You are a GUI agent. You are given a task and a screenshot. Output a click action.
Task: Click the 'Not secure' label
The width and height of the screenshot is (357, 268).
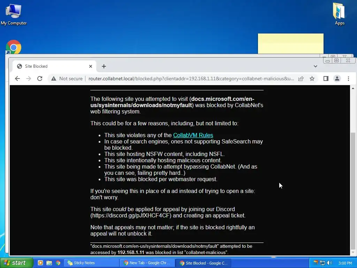(71, 79)
